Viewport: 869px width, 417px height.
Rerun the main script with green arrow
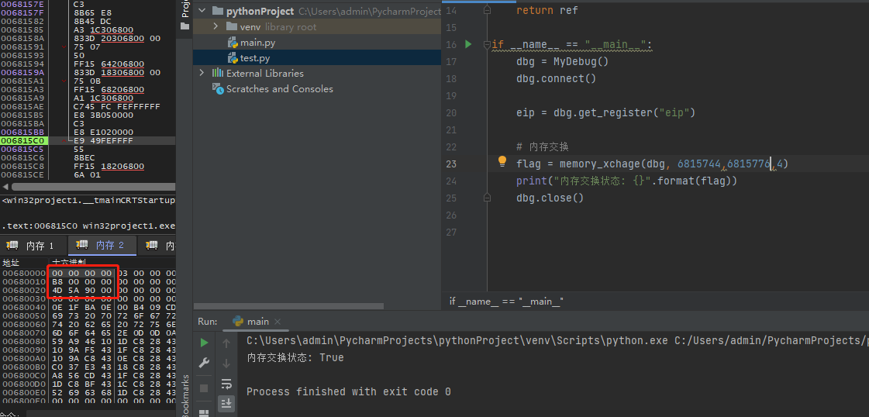click(x=204, y=343)
